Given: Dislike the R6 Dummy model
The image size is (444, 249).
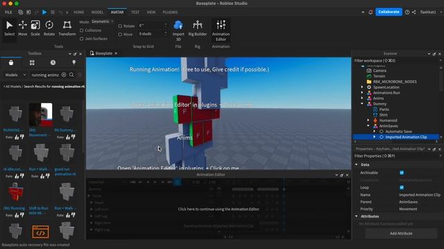Looking at the screenshot, I should [73, 137].
